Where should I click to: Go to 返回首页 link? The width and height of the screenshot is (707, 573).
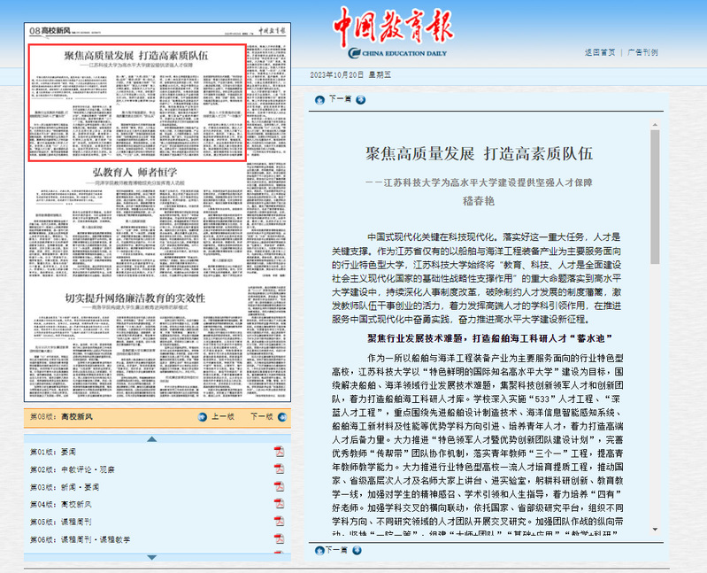tap(599, 52)
